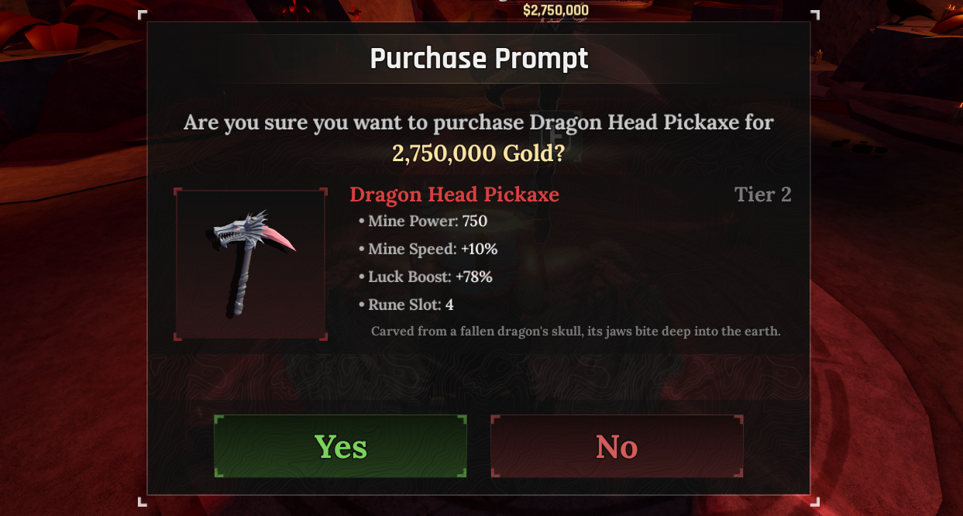The image size is (963, 516).
Task: Click the bottom-left corner bracket of the dialog
Action: [x=143, y=501]
